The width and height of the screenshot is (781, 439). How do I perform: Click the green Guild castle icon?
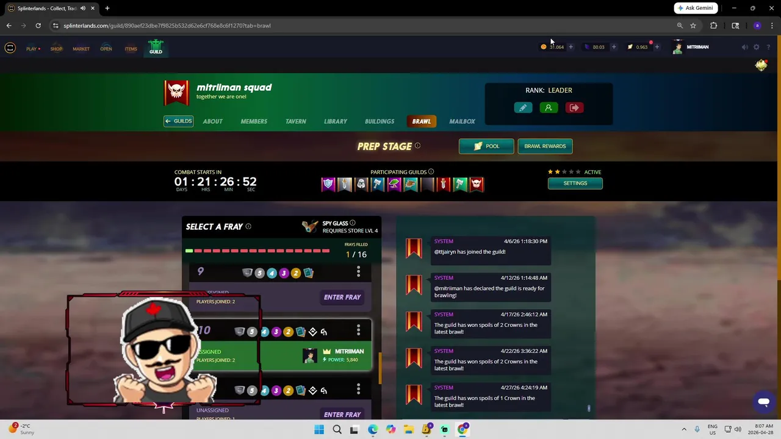coord(156,47)
